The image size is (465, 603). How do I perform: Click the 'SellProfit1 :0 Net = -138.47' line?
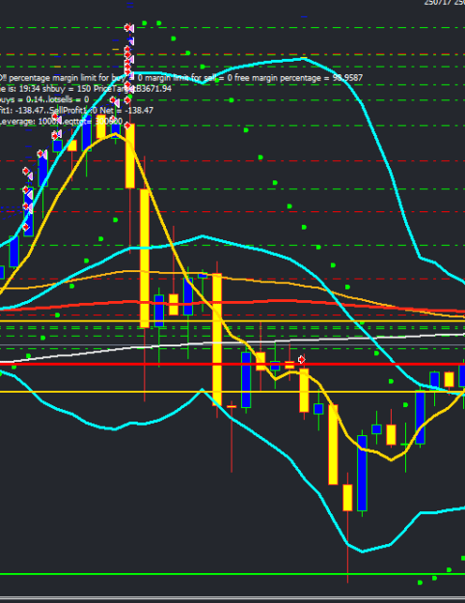[x=101, y=110]
